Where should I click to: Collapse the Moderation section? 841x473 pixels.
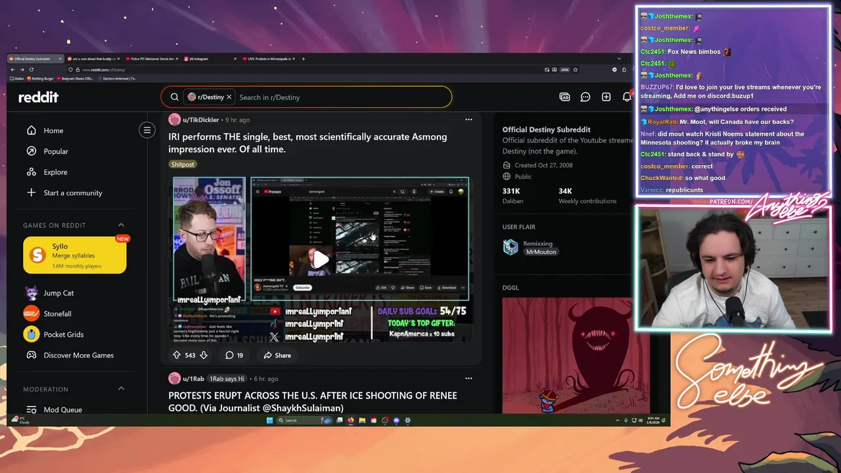click(x=121, y=389)
